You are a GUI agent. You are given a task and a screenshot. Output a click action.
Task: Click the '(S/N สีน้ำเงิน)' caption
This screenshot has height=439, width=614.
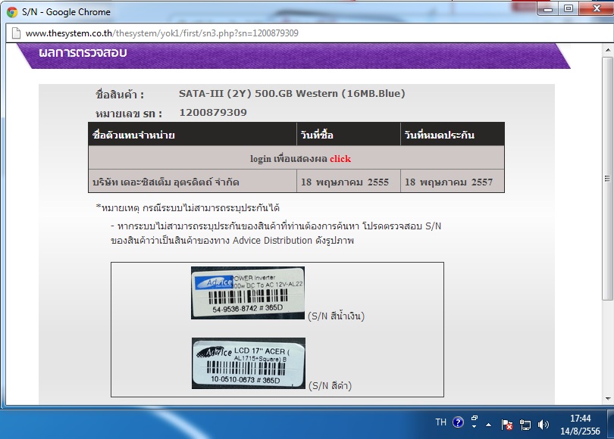[x=336, y=316]
